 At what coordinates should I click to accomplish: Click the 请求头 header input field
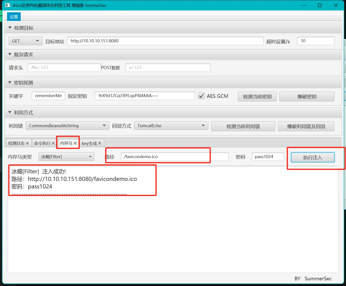pyautogui.click(x=64, y=68)
